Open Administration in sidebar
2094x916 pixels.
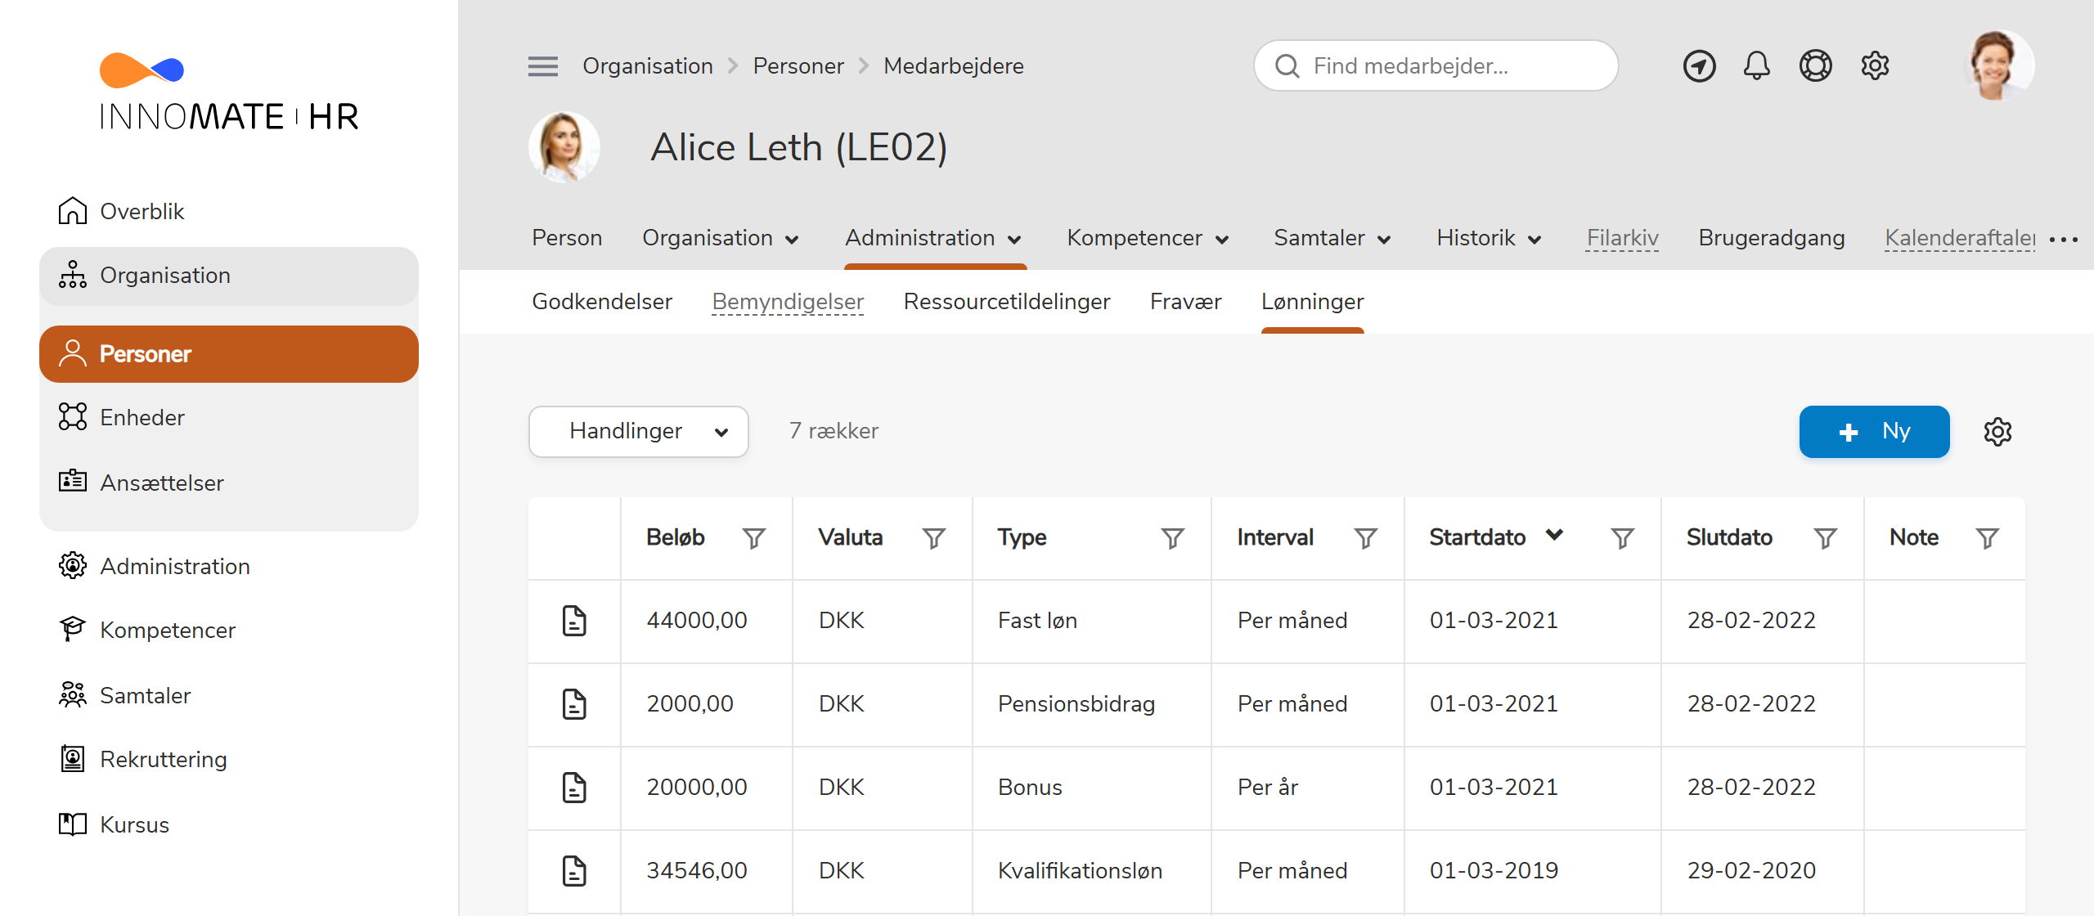[x=229, y=566]
